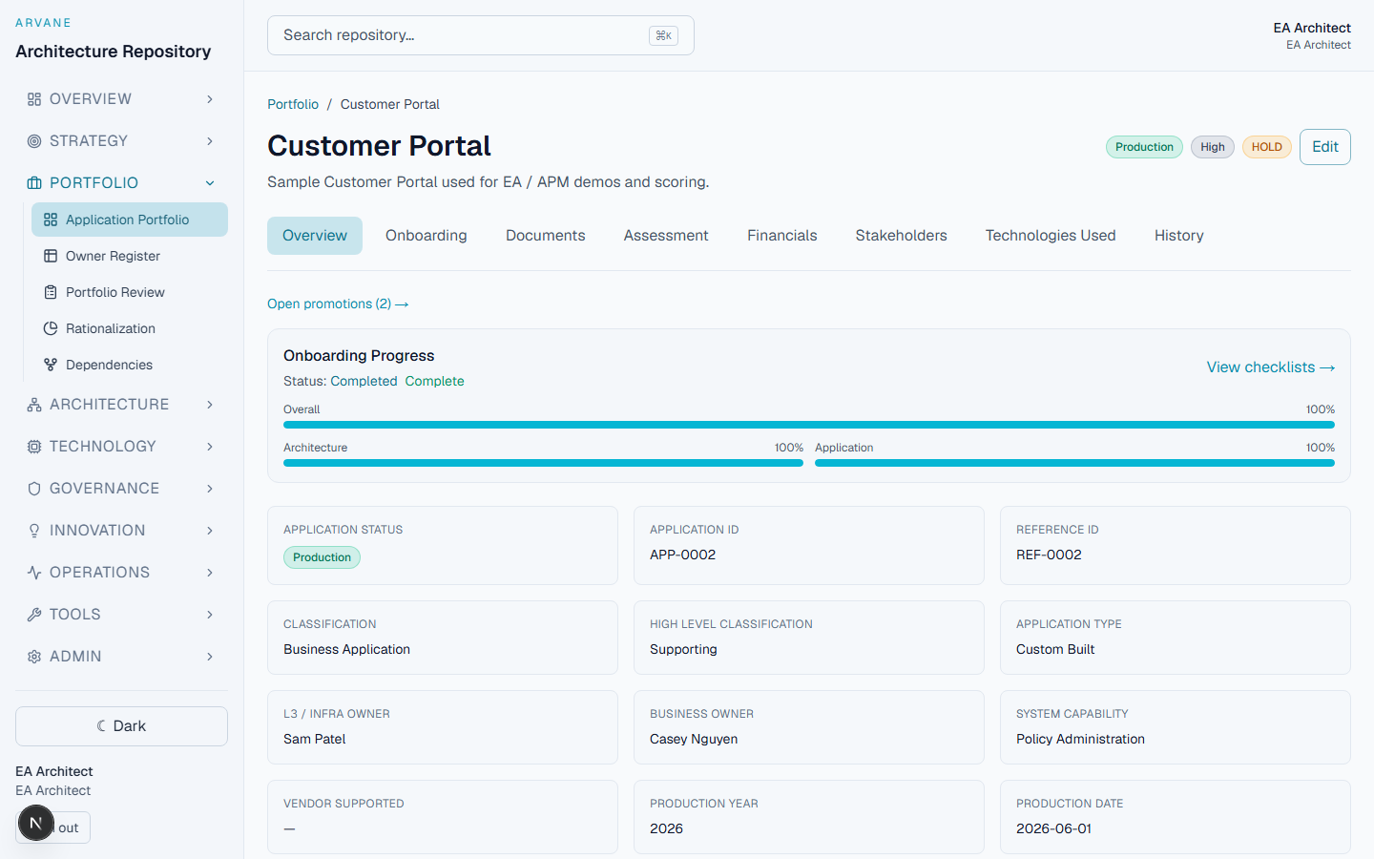Click the Portfolio briefcase icon
This screenshot has width=1374, height=859.
34,183
